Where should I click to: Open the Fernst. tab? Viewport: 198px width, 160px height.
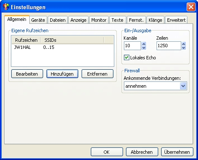136,20
